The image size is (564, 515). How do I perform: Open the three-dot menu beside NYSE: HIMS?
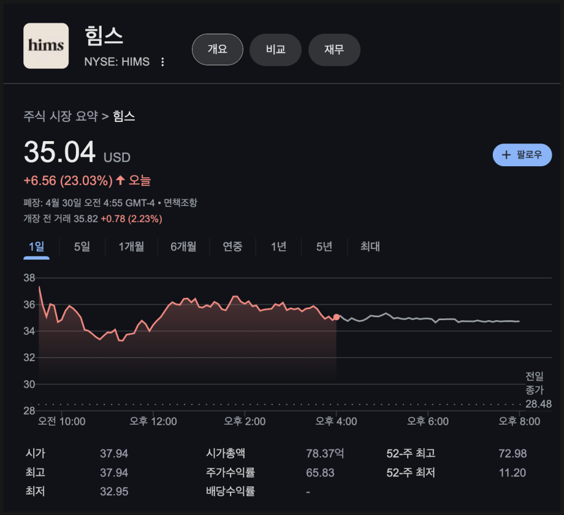(x=162, y=61)
